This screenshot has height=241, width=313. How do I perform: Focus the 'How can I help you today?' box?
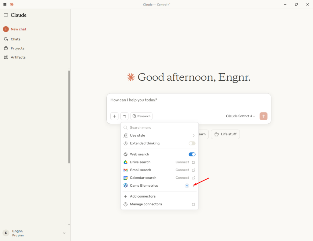click(189, 100)
